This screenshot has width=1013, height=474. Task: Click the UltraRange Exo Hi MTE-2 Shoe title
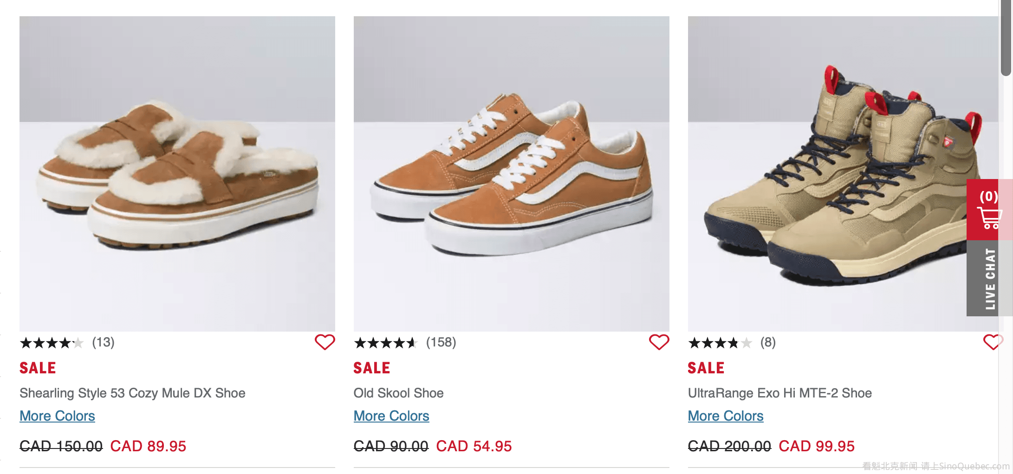point(779,393)
